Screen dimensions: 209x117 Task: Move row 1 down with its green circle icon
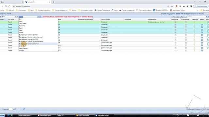coord(208,22)
